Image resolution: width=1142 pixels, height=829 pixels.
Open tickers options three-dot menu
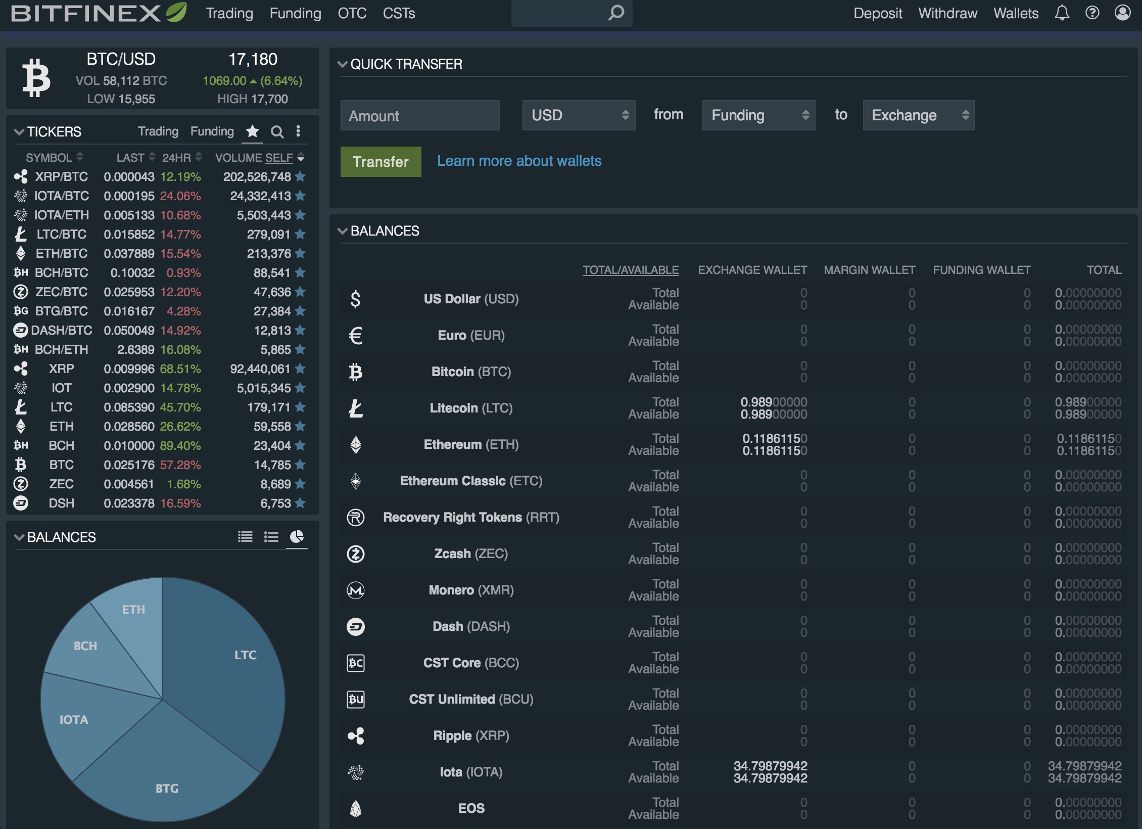(298, 131)
